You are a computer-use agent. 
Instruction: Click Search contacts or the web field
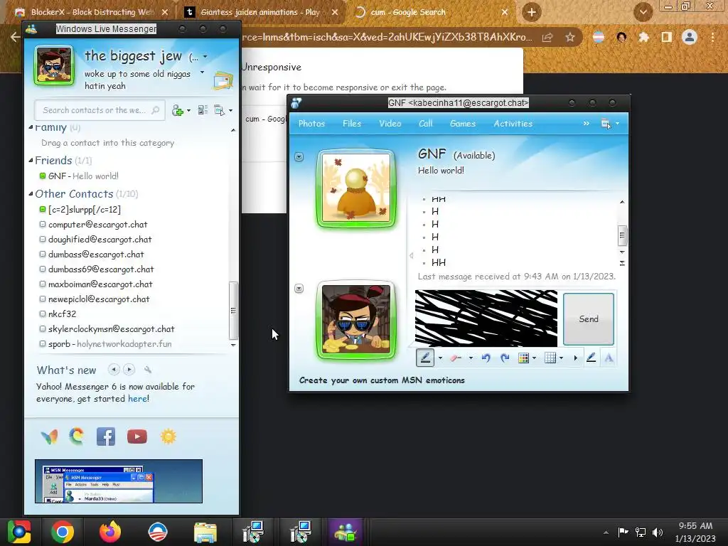[100, 110]
